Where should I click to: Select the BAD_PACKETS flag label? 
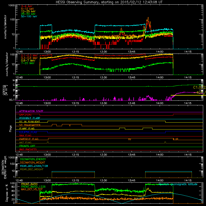(28, 149)
